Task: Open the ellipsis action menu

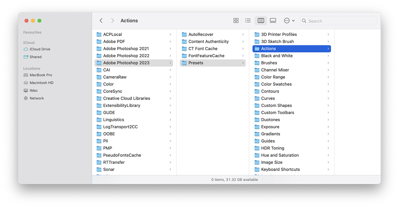Action: pos(289,21)
